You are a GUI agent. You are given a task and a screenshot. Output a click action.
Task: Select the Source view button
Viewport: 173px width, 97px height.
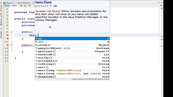coord(7,5)
